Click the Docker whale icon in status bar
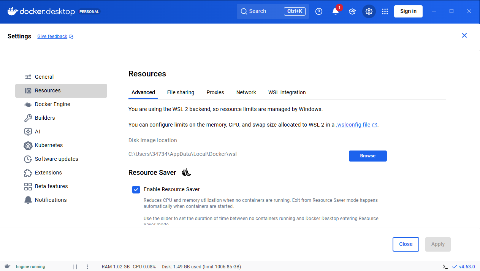 coord(7,266)
